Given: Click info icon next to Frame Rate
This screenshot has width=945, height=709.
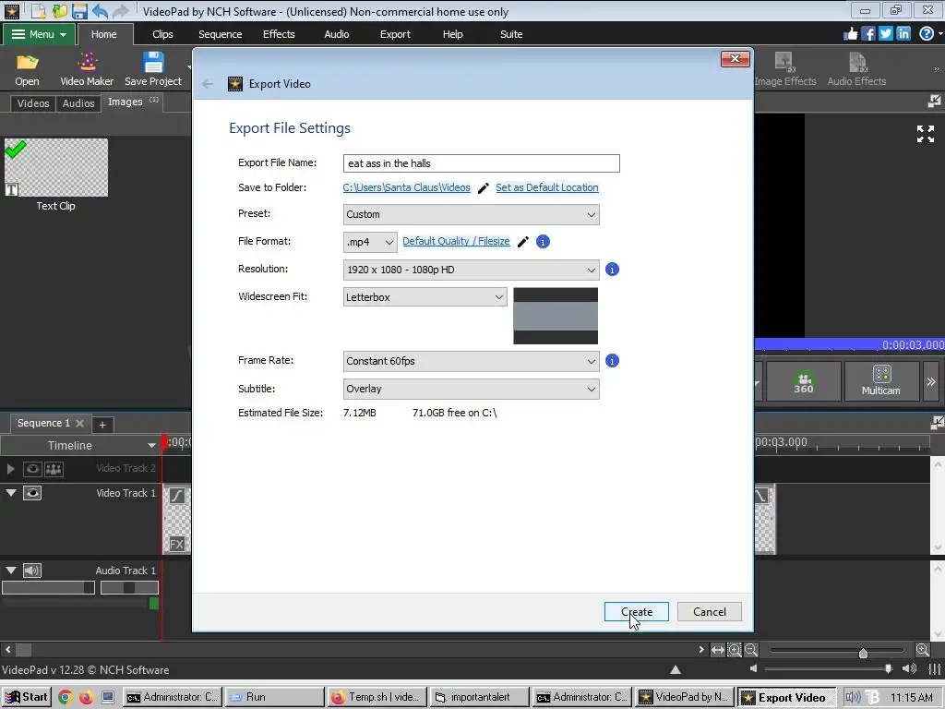Looking at the screenshot, I should [612, 361].
